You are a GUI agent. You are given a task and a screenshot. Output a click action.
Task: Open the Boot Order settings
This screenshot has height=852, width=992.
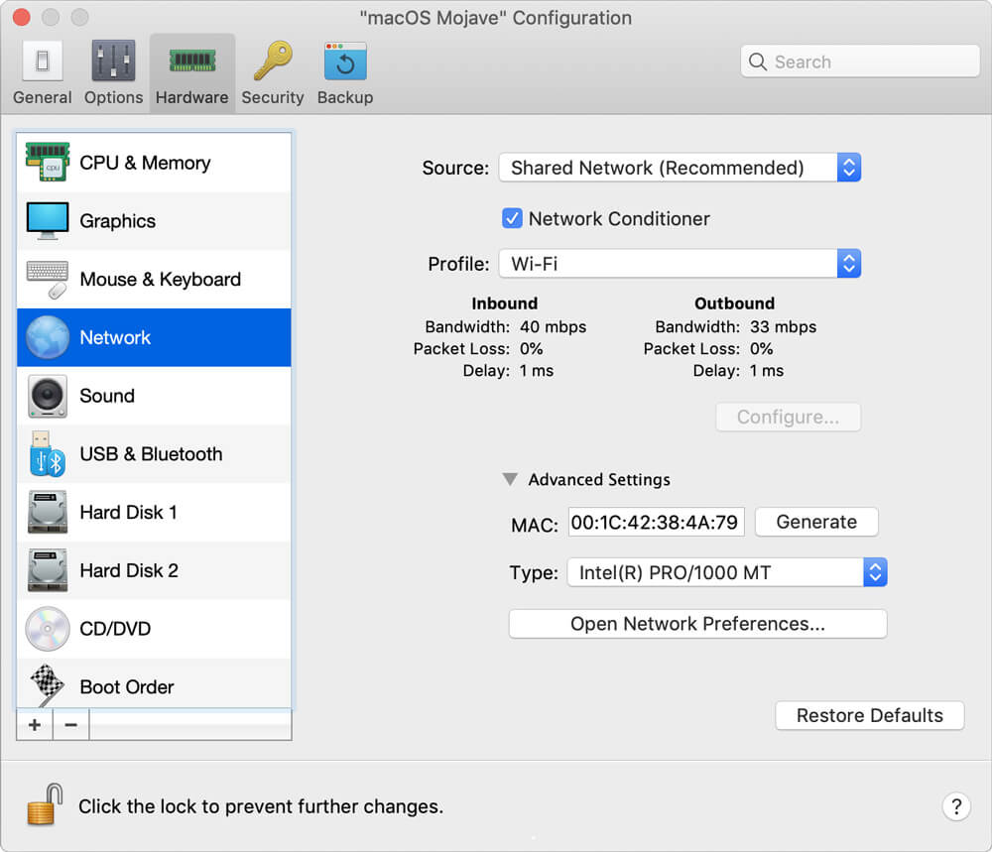(x=126, y=686)
